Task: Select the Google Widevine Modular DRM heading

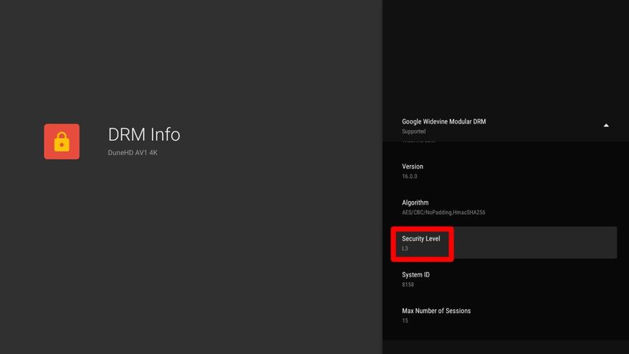Action: 443,121
